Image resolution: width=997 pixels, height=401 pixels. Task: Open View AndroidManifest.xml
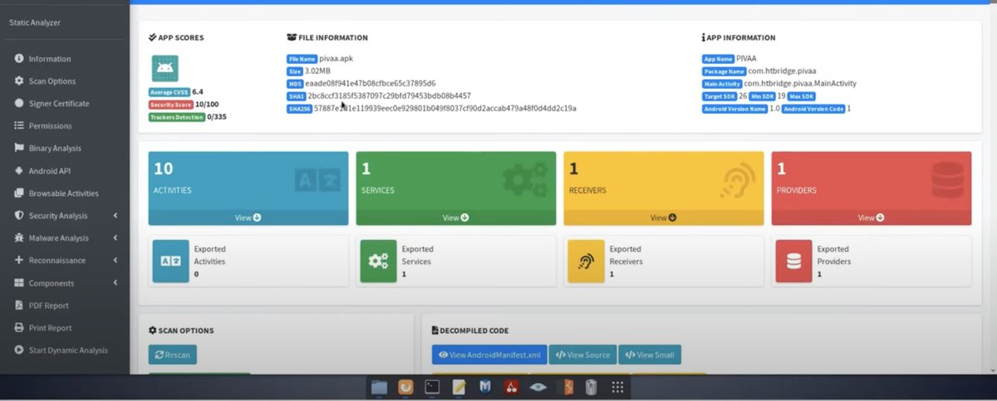pyautogui.click(x=489, y=355)
